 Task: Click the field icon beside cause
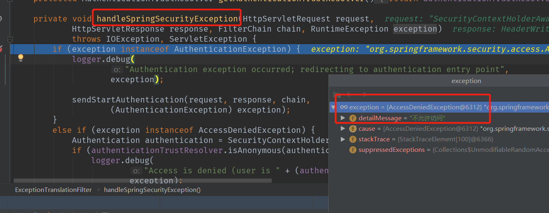coord(352,128)
